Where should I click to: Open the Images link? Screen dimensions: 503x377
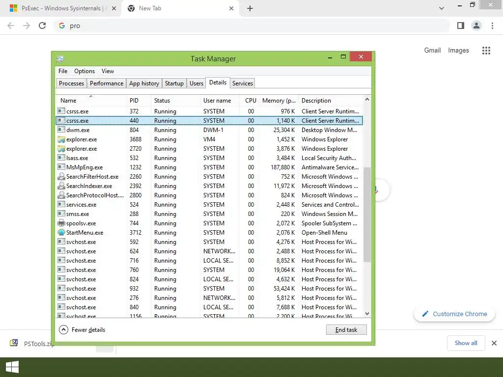tap(458, 51)
